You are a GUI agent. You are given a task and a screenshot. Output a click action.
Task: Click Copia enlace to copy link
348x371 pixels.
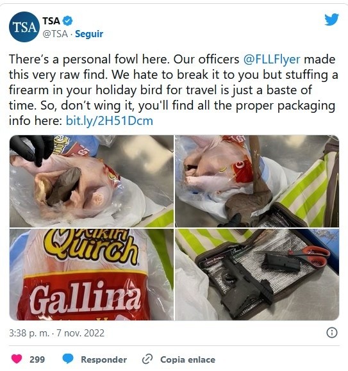[188, 359]
